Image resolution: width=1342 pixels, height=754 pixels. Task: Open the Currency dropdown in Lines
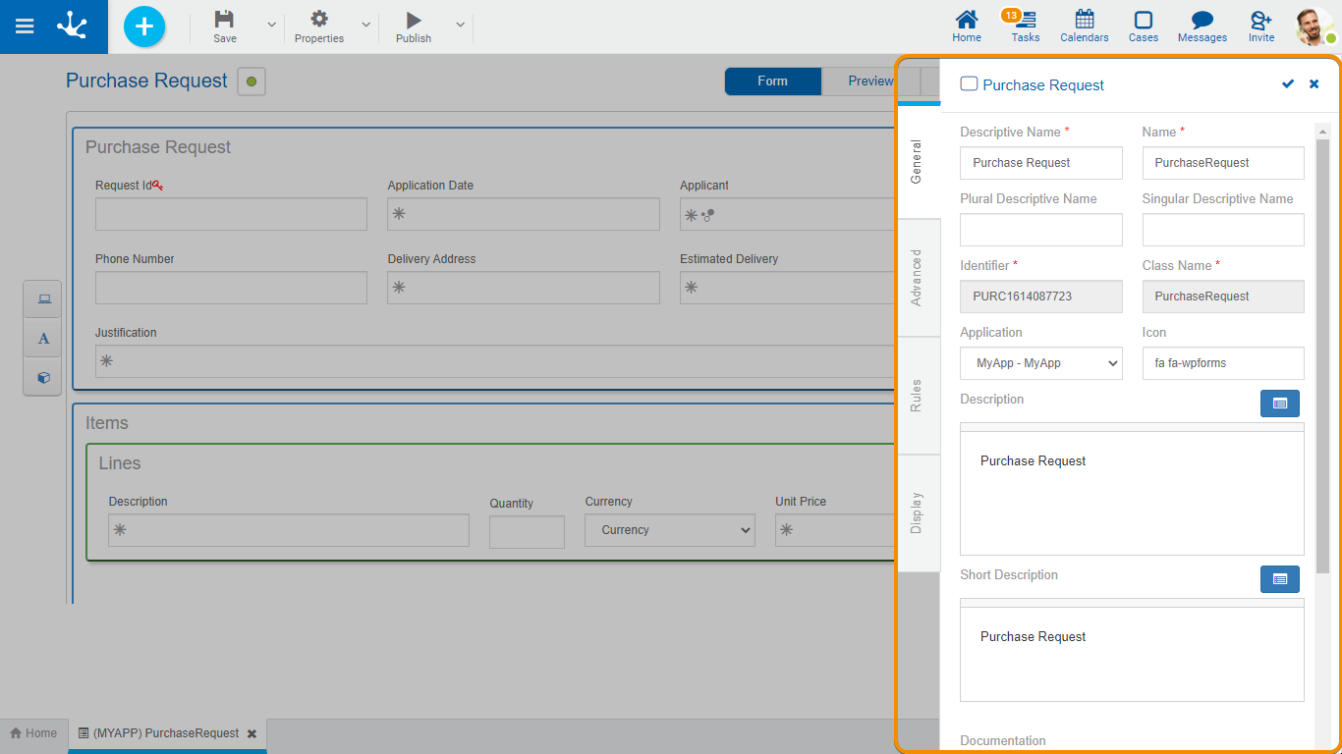(670, 530)
